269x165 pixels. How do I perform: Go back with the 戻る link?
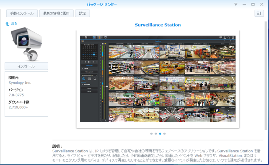click(x=14, y=24)
